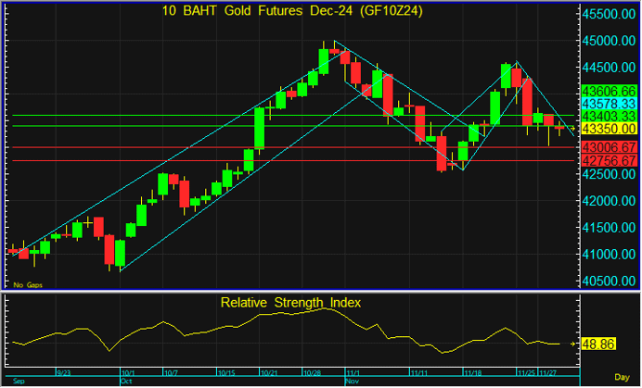Click the red 42756.67 price level tag
This screenshot has width=642, height=388.
608,160
